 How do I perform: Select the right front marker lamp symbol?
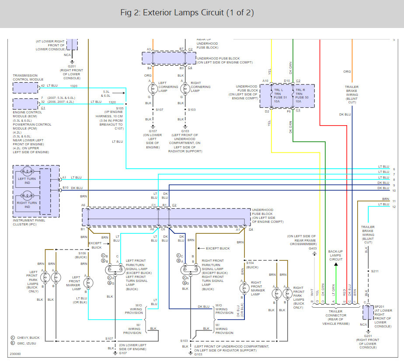[244, 288]
